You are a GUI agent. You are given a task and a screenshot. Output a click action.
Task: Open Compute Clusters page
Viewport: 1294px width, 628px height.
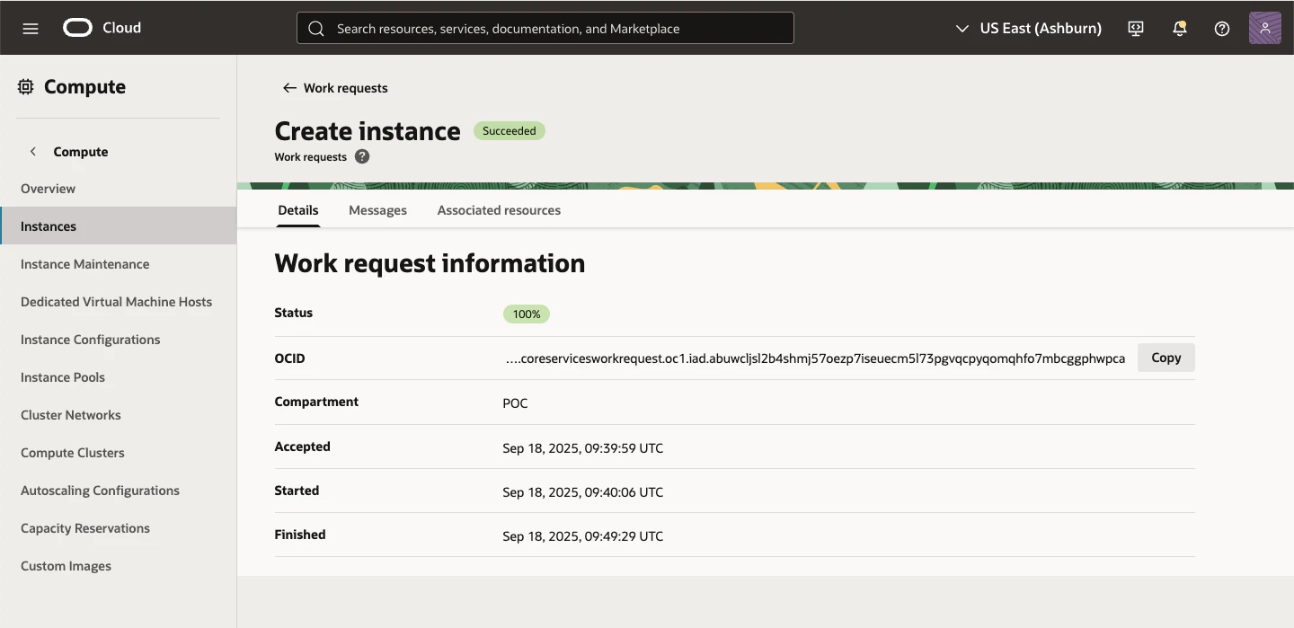(73, 453)
